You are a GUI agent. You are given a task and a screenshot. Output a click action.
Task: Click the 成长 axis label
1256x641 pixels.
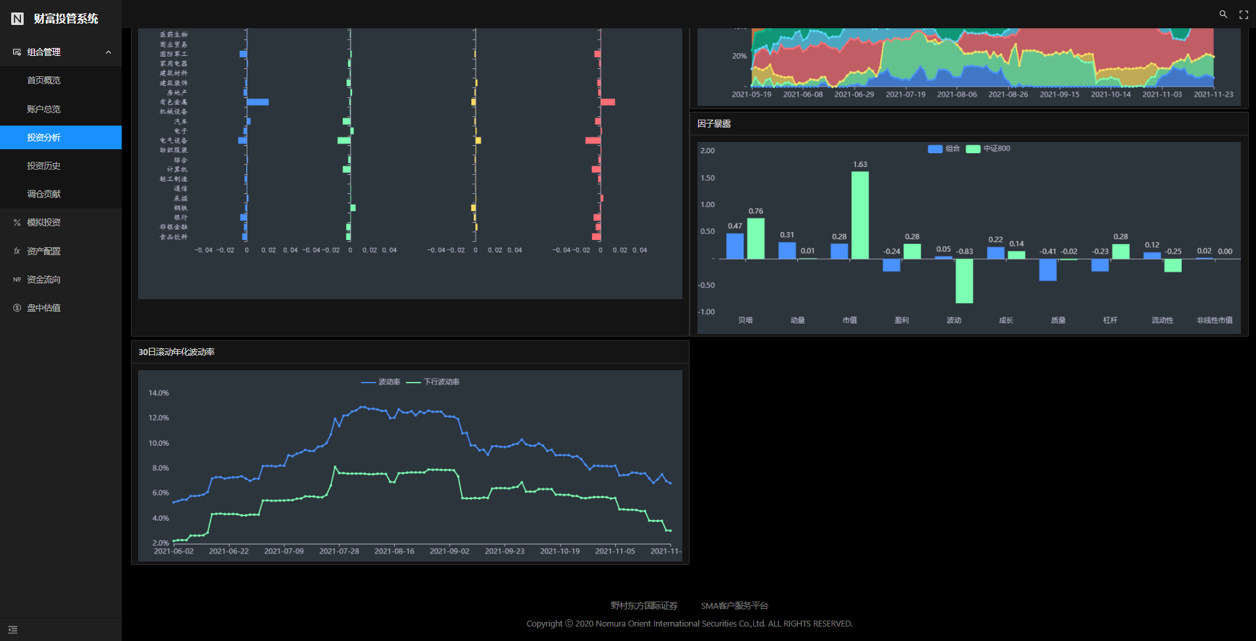(1006, 320)
